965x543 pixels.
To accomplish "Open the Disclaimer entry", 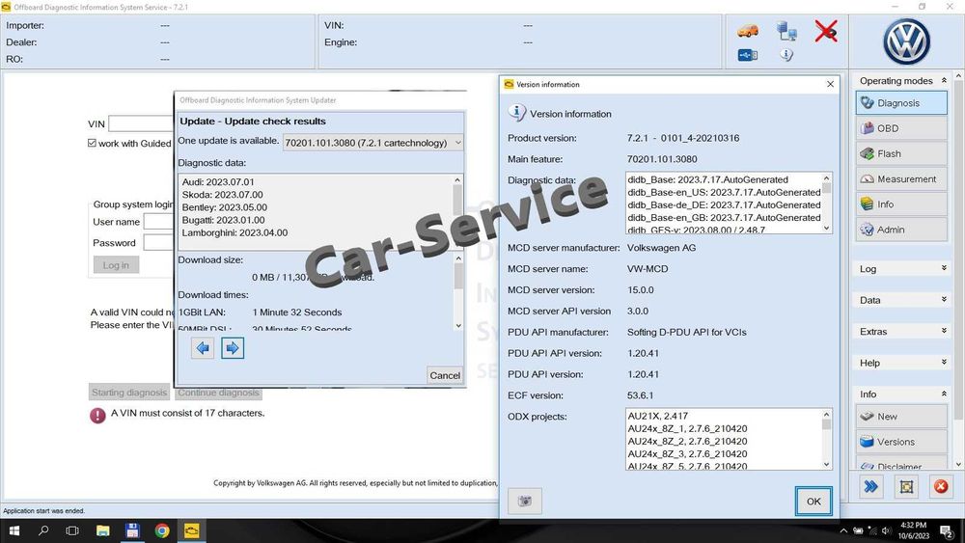I will 901,464.
